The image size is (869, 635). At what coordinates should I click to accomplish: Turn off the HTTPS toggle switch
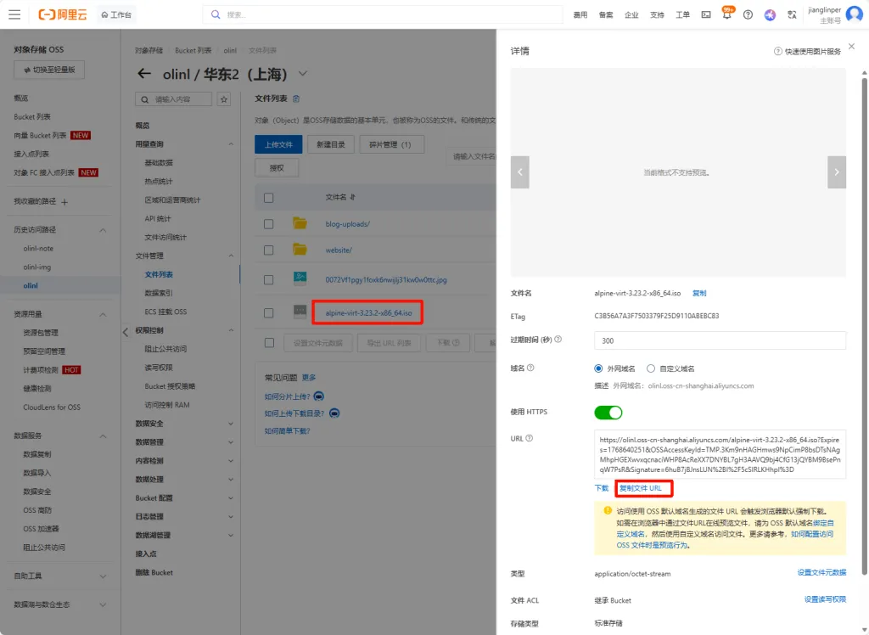tap(608, 413)
